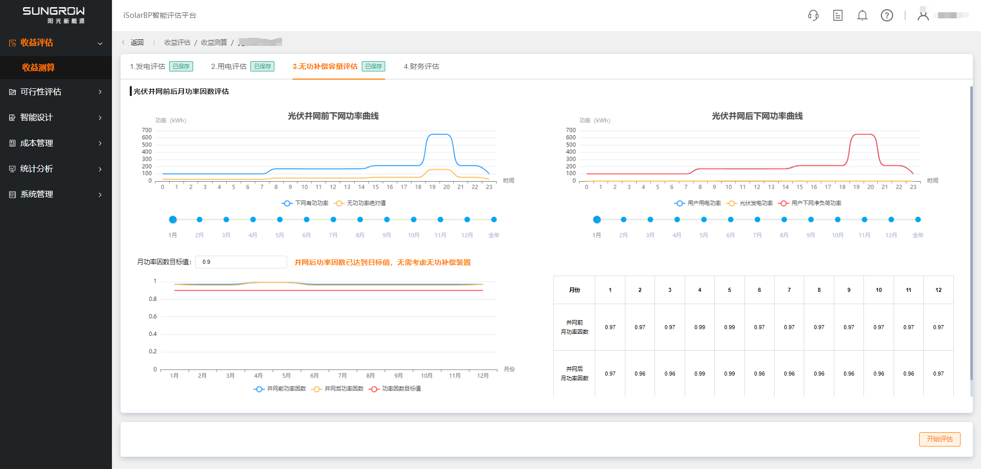Viewport: 981px width, 469px height.
Task: Expand the 智能设计 menu chevron
Action: [x=100, y=118]
